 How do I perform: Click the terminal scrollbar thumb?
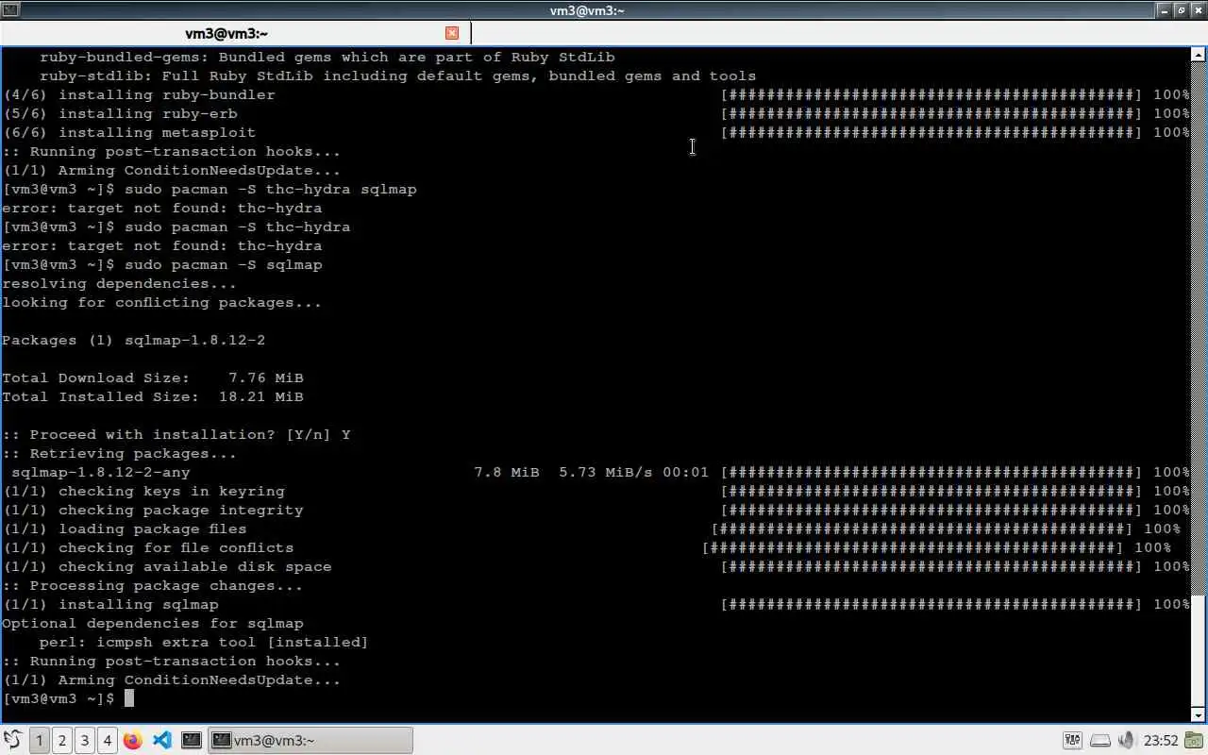click(x=1200, y=650)
